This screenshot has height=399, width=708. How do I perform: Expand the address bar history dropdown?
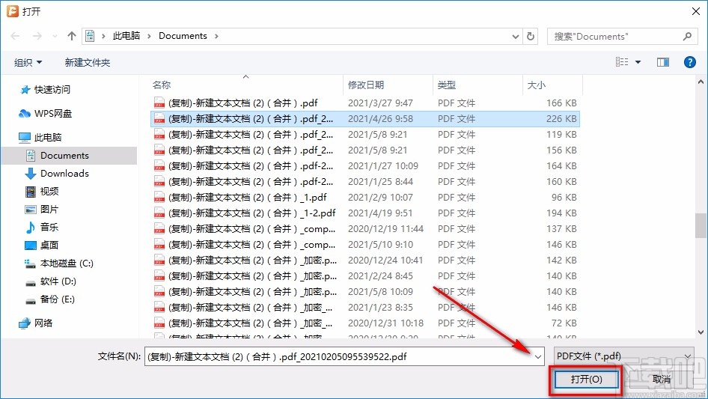516,36
